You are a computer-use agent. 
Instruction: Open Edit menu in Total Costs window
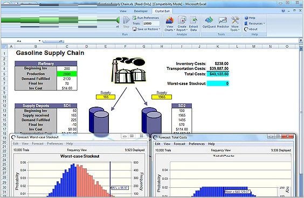[157, 144]
